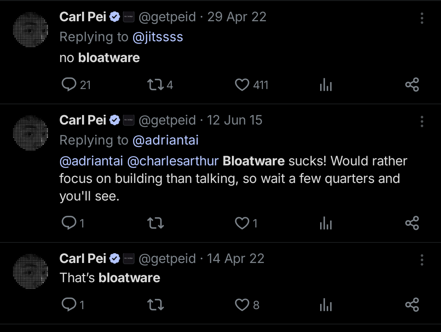
Task: Open more options for 29 Apr 22 tweet
Action: [x=422, y=18]
